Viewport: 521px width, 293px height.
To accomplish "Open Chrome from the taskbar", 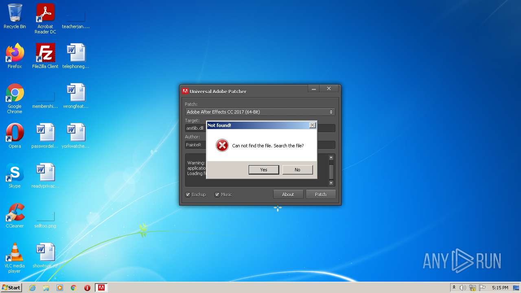I will click(74, 288).
